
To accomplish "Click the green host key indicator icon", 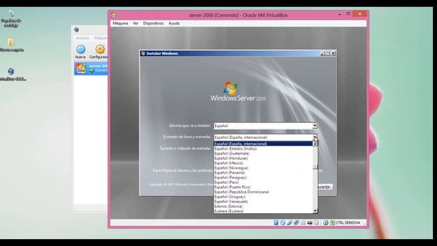I will pyautogui.click(x=333, y=223).
